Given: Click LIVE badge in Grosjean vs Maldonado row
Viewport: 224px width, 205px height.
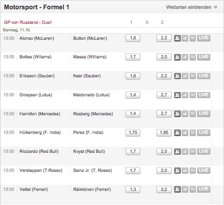Looking at the screenshot, I should pyautogui.click(x=204, y=95).
